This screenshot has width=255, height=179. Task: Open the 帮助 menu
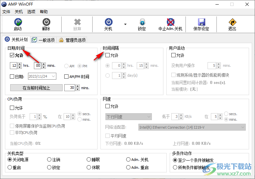[44, 12]
